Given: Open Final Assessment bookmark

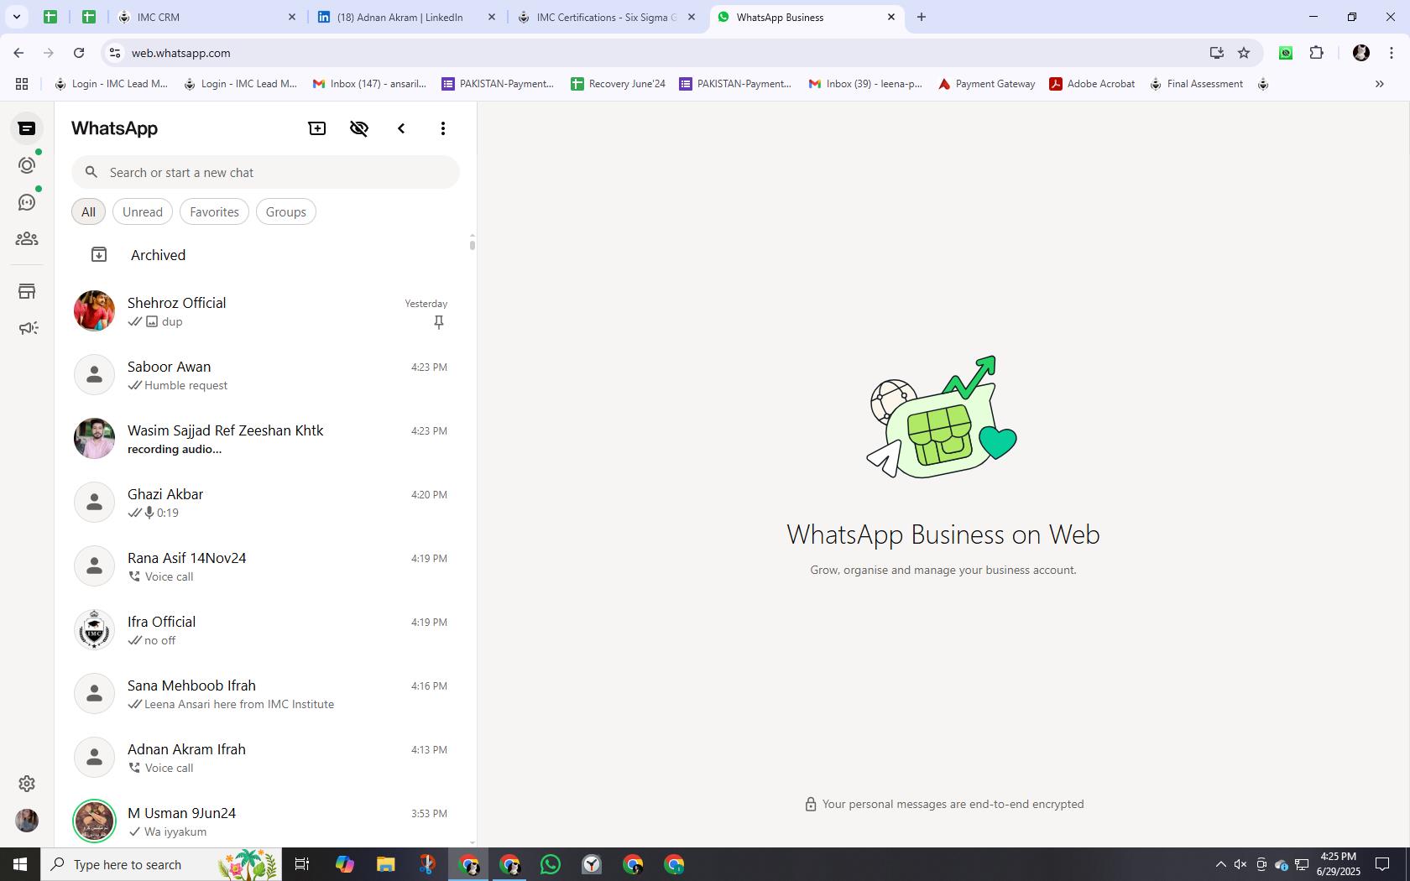Looking at the screenshot, I should 1196,84.
